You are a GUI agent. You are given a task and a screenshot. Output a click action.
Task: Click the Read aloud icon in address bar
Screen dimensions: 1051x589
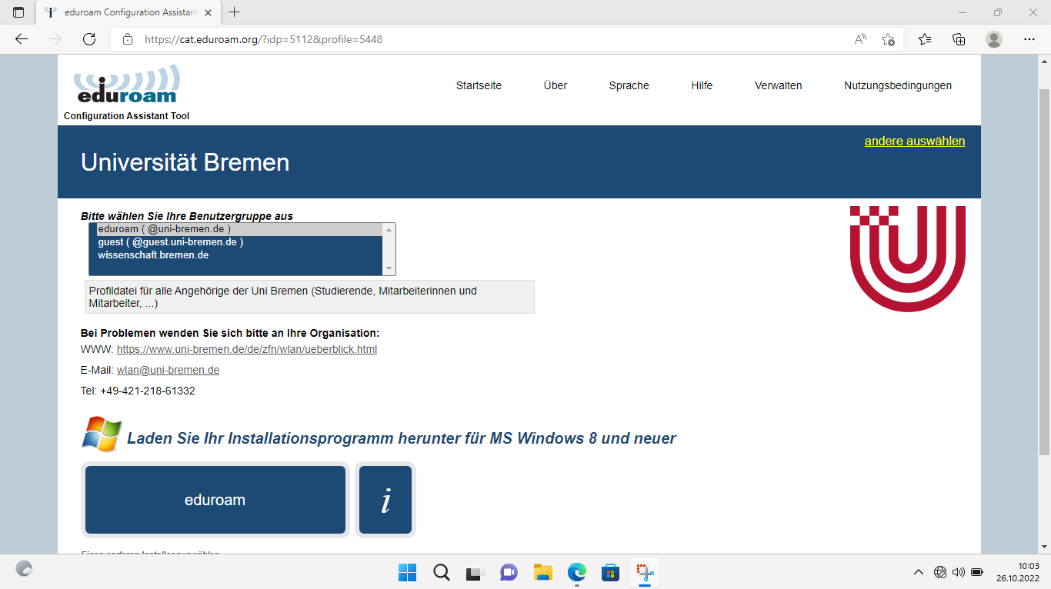(x=860, y=39)
